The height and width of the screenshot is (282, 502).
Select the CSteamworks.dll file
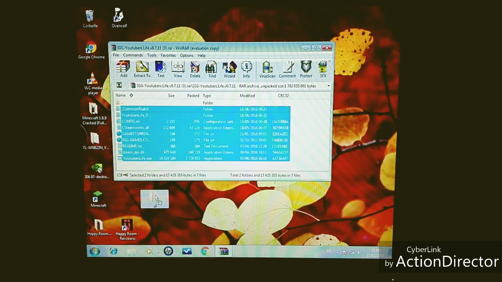203,128
